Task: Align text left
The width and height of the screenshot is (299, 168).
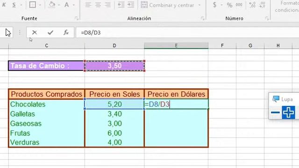Action: click(88, 5)
